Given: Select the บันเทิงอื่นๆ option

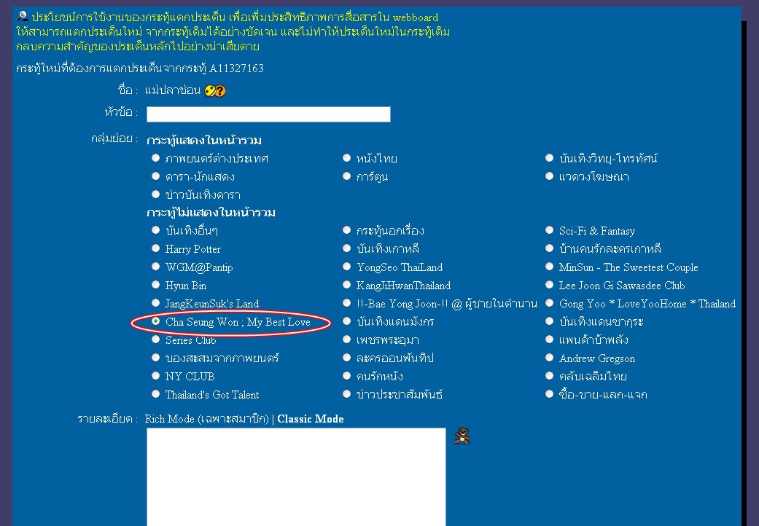Looking at the screenshot, I should click(x=155, y=230).
